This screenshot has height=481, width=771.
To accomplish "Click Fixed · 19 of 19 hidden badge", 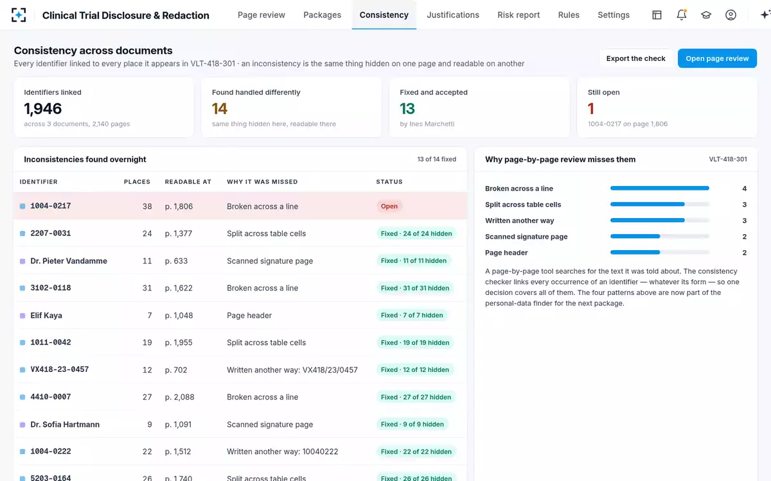I will [415, 342].
